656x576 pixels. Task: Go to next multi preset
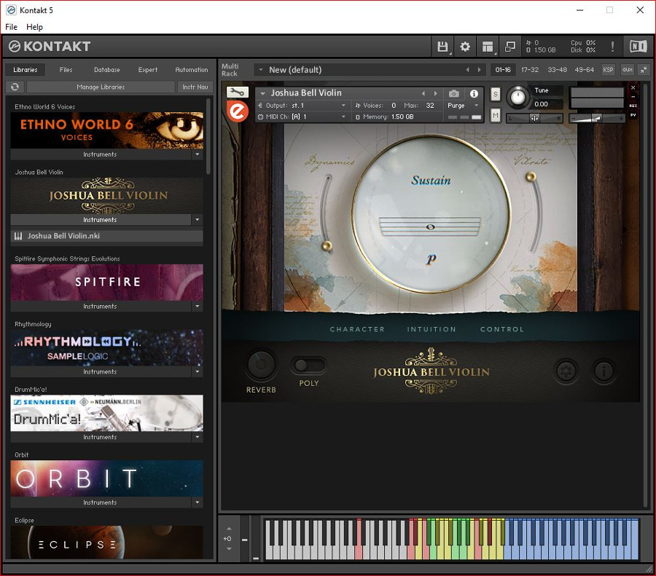coord(479,70)
